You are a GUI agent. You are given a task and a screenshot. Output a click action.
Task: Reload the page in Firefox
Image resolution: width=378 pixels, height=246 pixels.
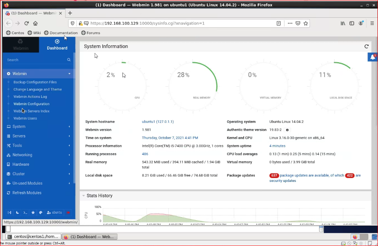pos(27,23)
